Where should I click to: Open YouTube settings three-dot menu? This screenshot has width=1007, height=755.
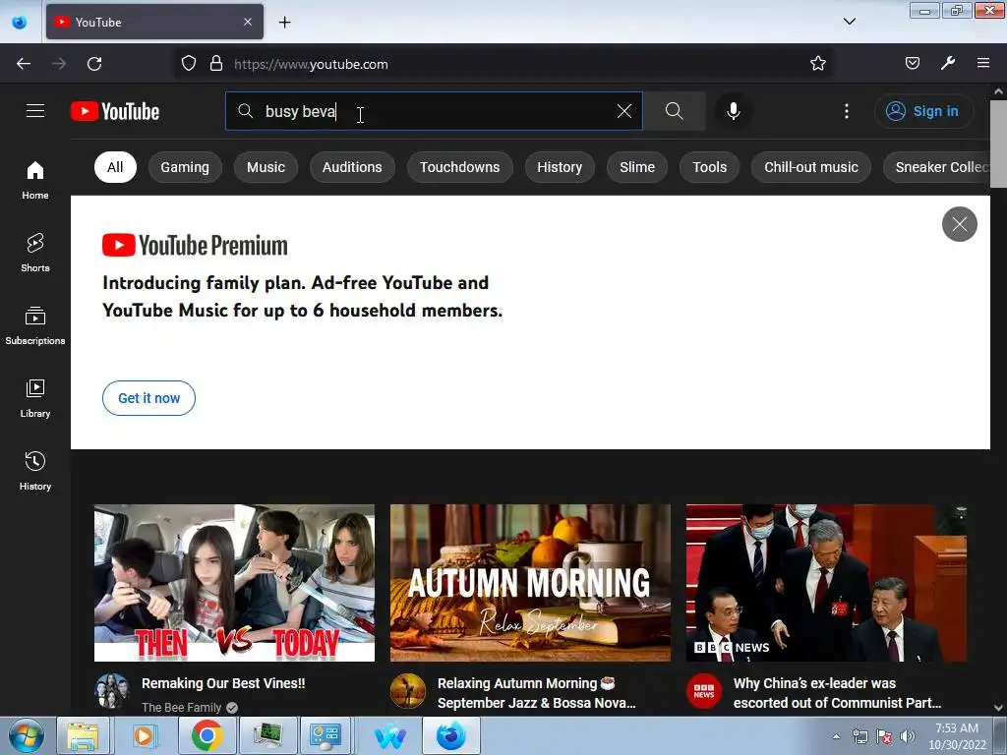(847, 111)
